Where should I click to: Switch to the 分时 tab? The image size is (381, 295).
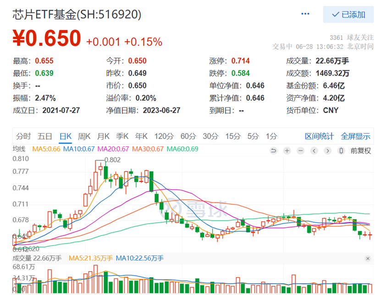(x=23, y=136)
